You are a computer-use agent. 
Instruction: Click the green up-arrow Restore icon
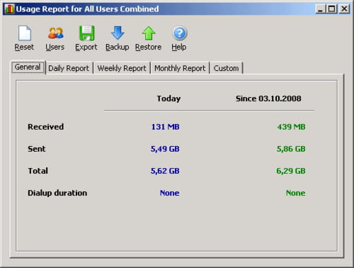(149, 33)
